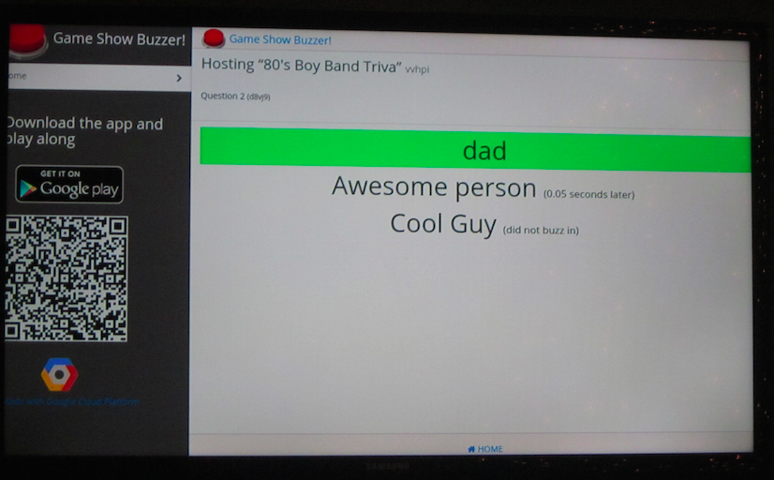Click the red buzzer icon in the dark sidebar
The height and width of the screenshot is (480, 774).
pos(27,41)
